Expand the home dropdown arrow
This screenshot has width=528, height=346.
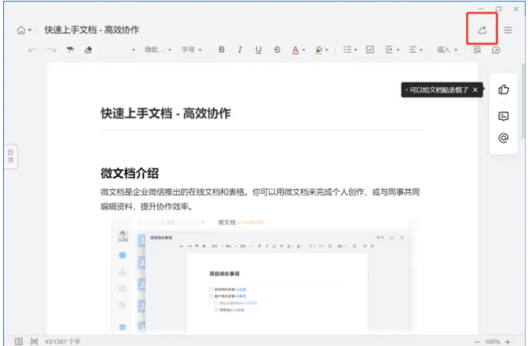(30, 30)
